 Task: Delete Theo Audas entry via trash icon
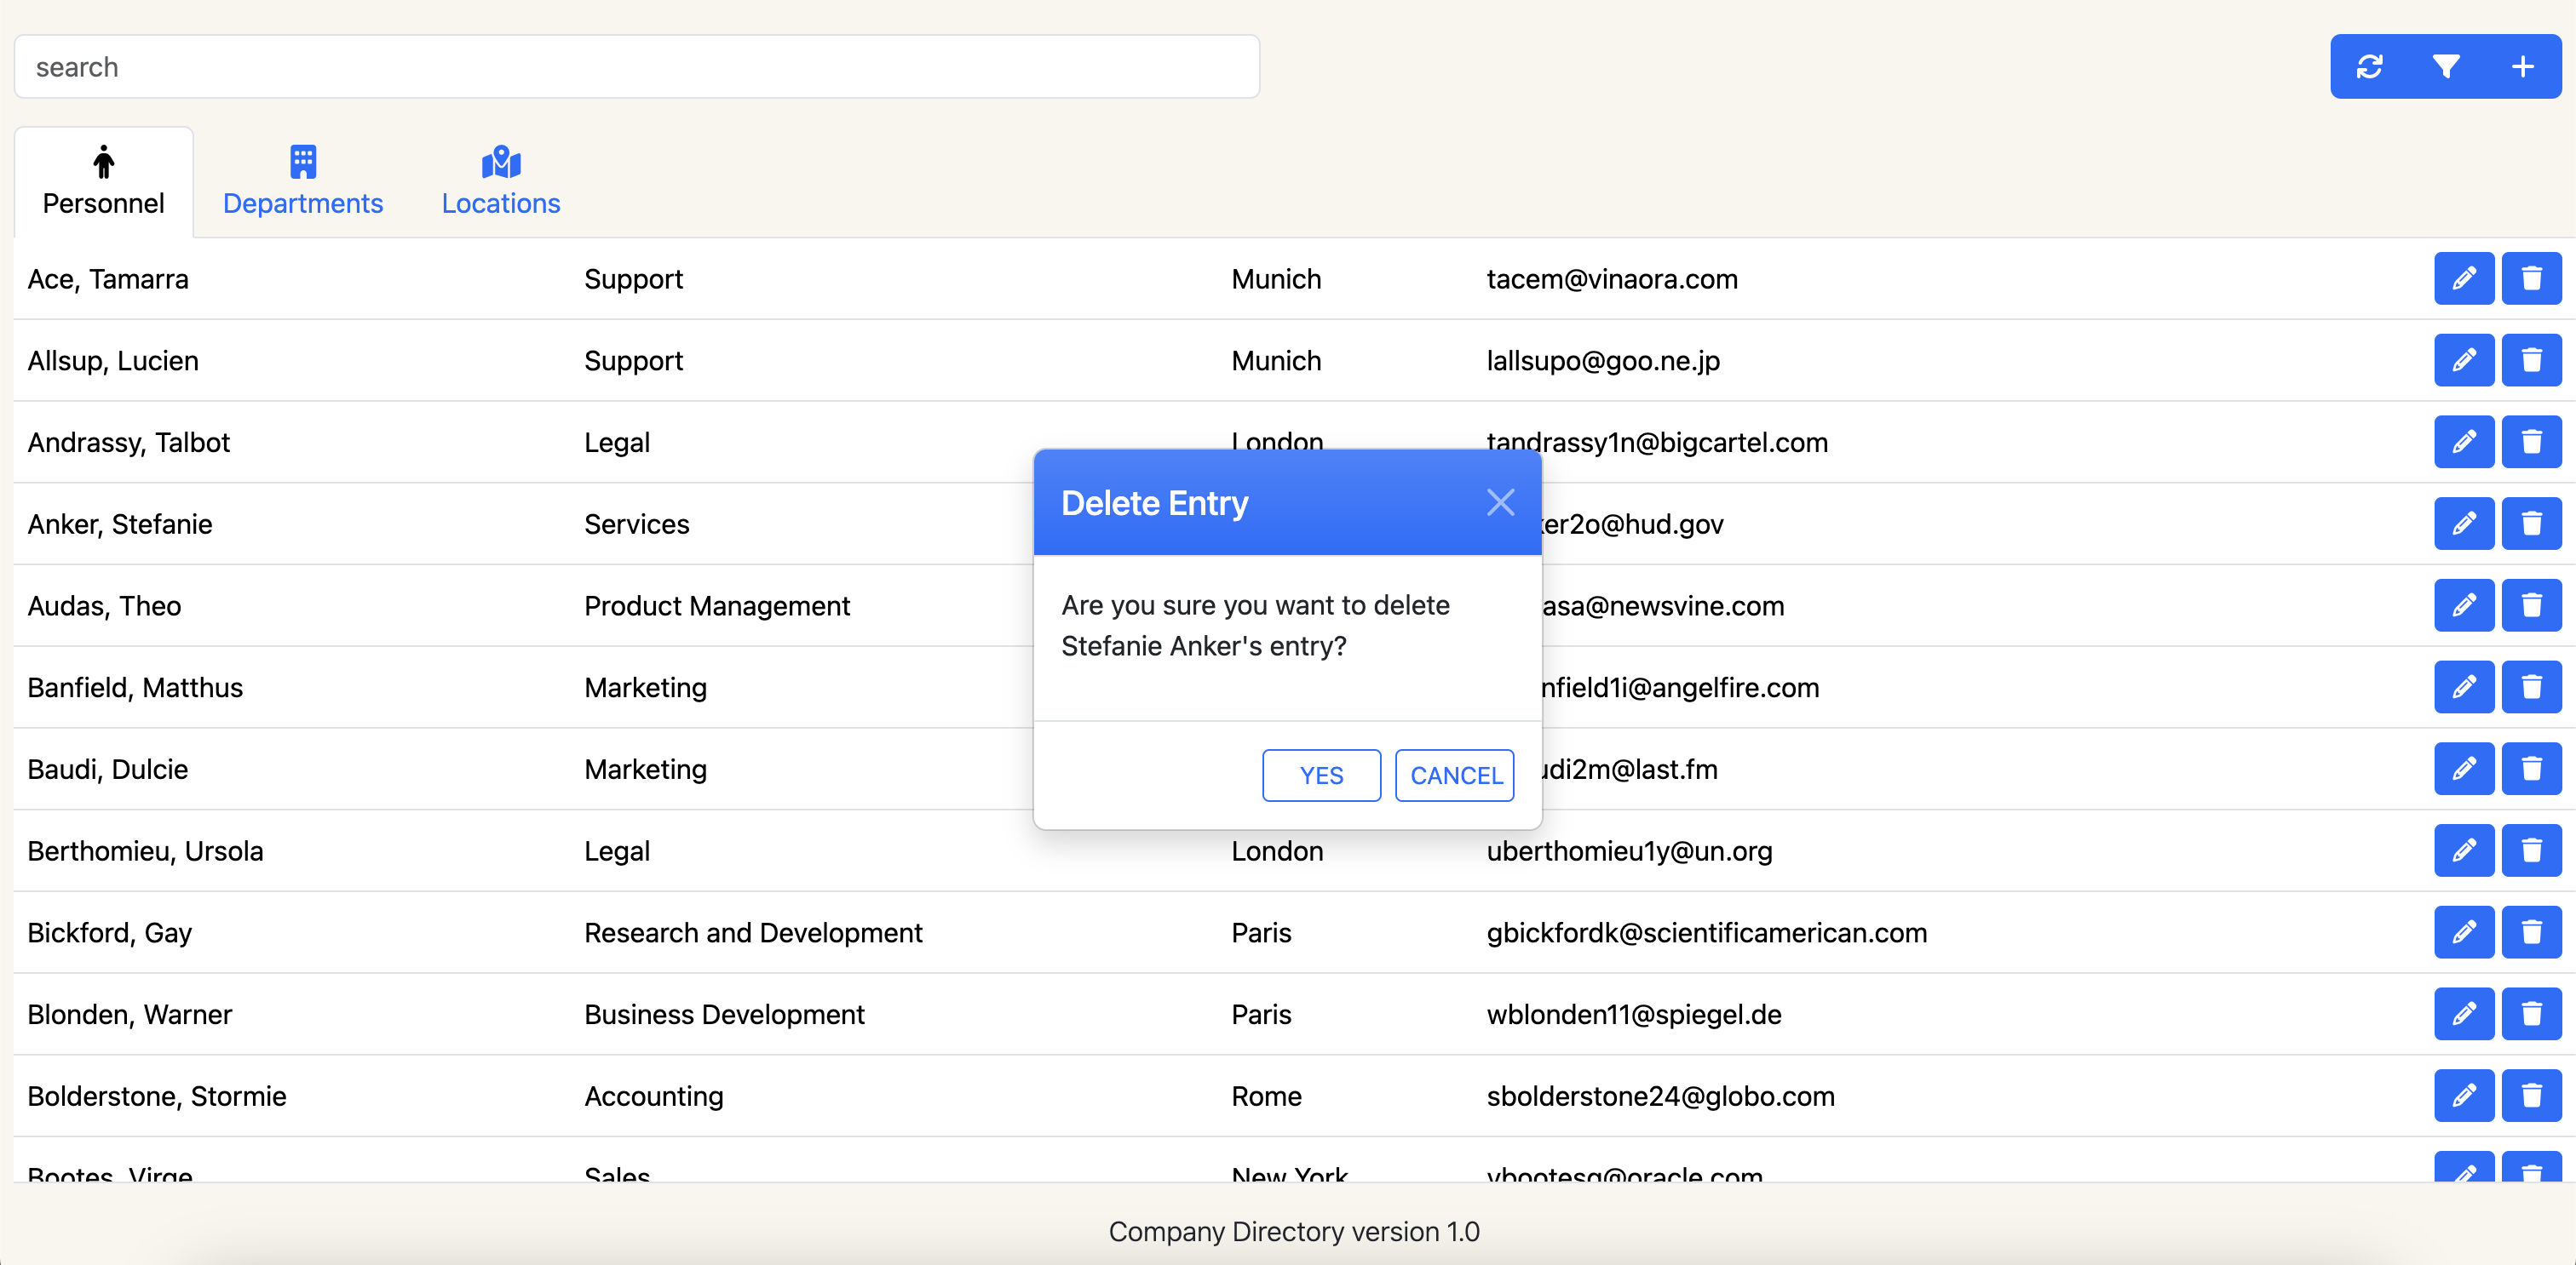2530,605
